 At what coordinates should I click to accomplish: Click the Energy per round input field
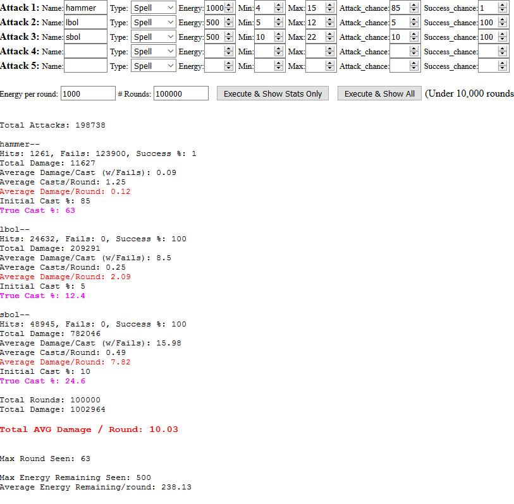click(x=88, y=93)
